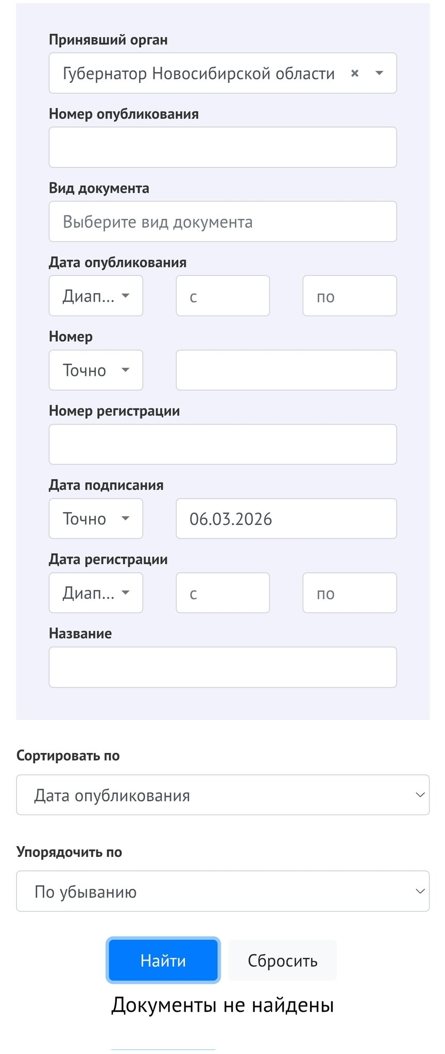Open Дата подписания match type dropdown
The image size is (445, 1054).
click(x=96, y=518)
